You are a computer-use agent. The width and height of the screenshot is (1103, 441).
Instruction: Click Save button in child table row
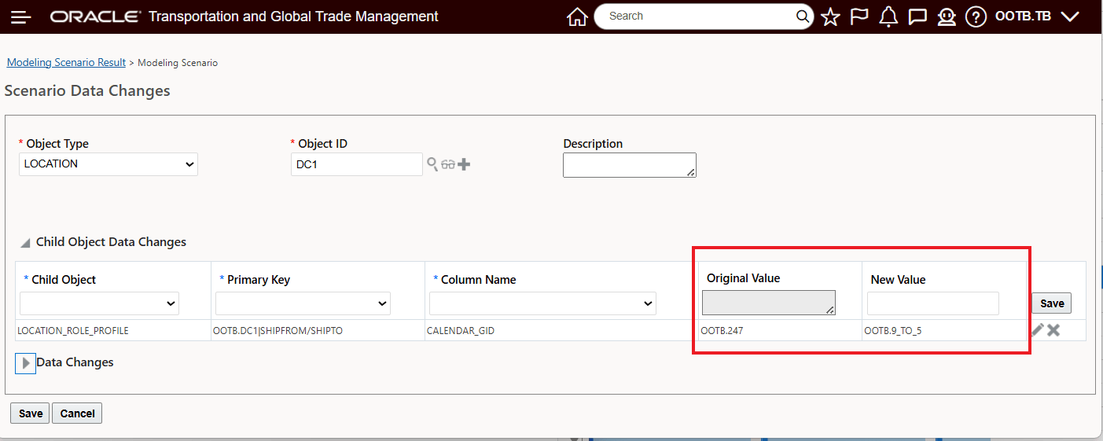click(1051, 303)
